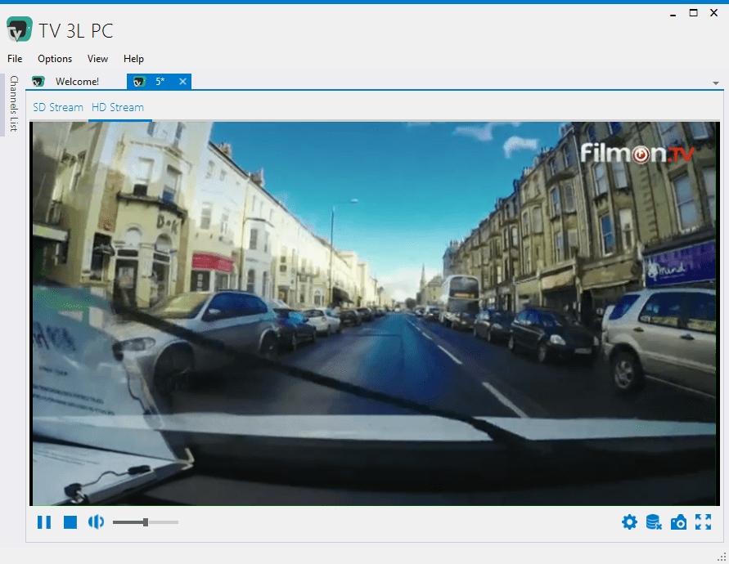
Task: Mute audio using the speaker icon
Action: [x=96, y=522]
